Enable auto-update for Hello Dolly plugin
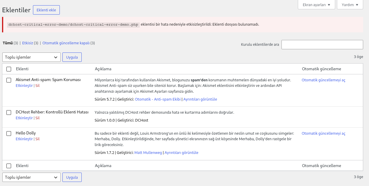The height and width of the screenshot is (186, 369). [x=323, y=133]
